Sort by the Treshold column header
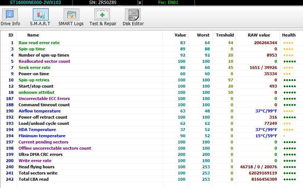This screenshot has height=188, width=303. coord(225,35)
